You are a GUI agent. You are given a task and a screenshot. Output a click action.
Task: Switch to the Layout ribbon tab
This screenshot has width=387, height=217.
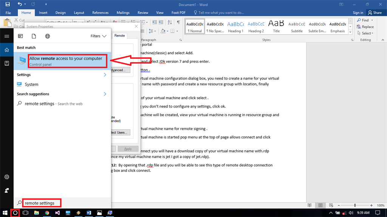[x=79, y=12]
